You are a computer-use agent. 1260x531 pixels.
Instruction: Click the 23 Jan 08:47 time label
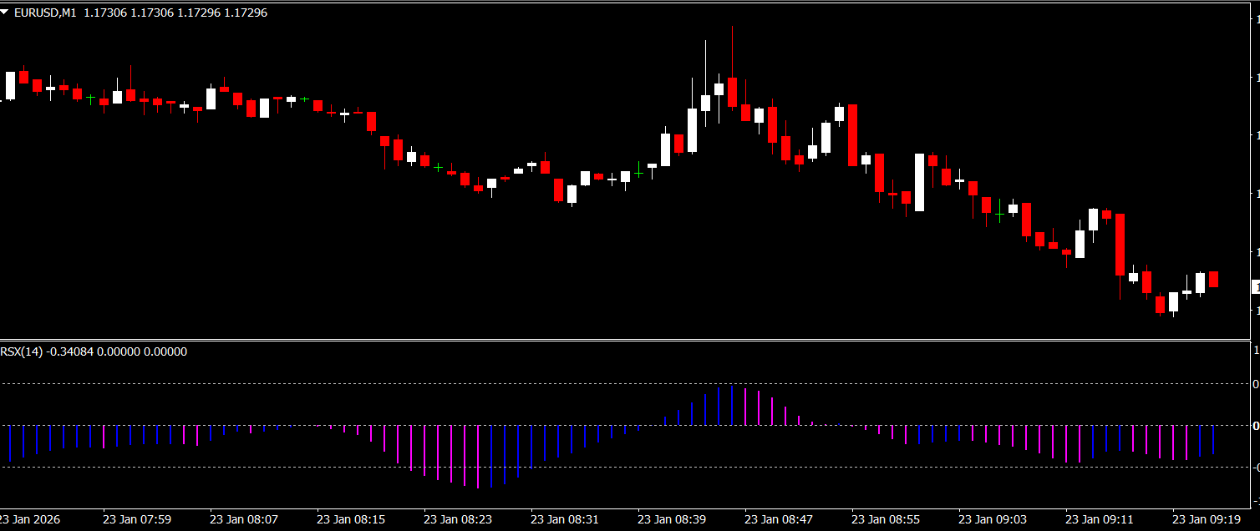(779, 519)
